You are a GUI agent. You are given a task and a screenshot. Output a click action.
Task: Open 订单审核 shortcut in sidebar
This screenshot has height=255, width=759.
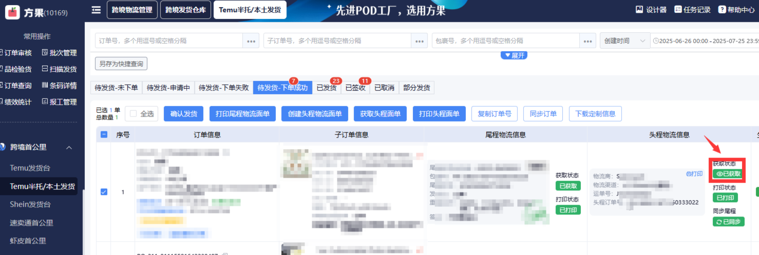(x=16, y=53)
